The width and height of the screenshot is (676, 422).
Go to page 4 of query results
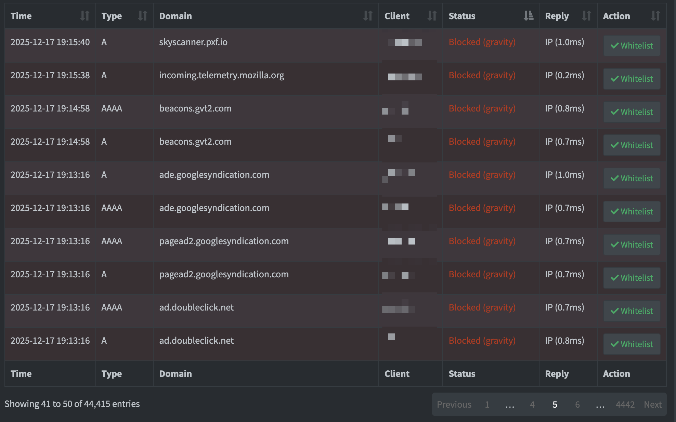click(x=532, y=405)
